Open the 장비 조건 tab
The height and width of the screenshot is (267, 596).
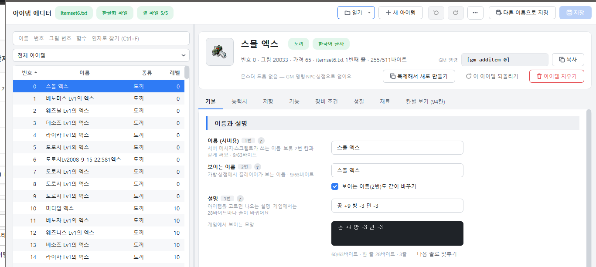click(x=327, y=101)
